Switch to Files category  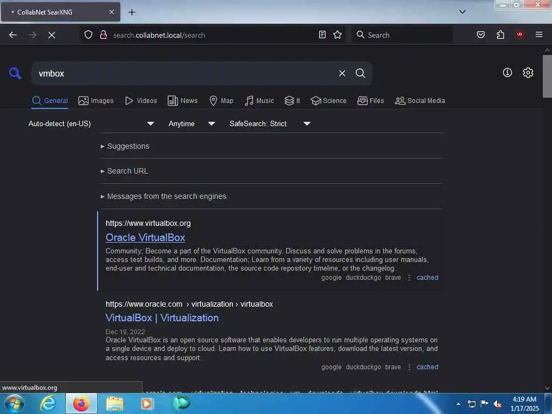tap(370, 101)
